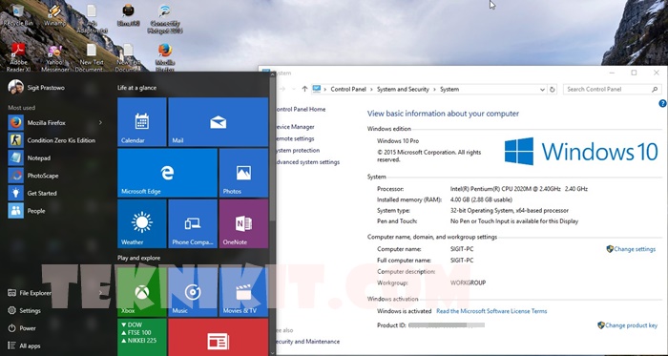This screenshot has height=356, width=668.
Task: Open Remote settings link
Action: click(x=295, y=138)
